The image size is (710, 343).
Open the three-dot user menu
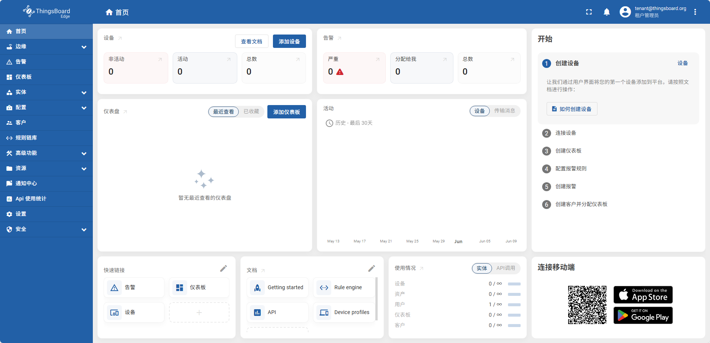point(695,12)
